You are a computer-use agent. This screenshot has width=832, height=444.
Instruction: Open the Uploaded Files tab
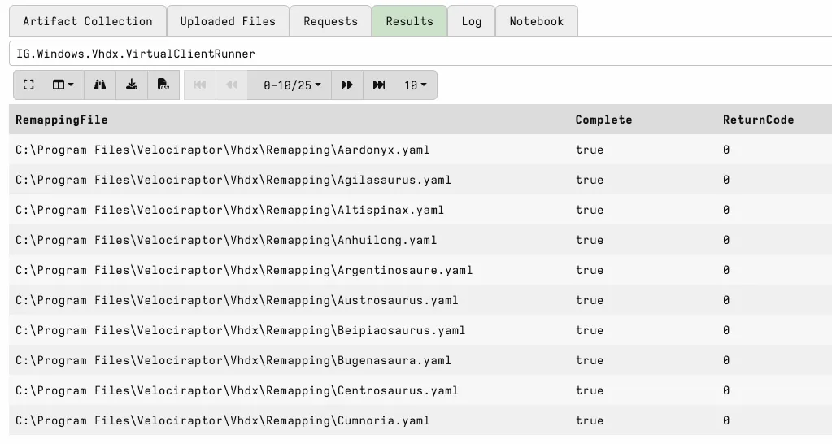(228, 21)
